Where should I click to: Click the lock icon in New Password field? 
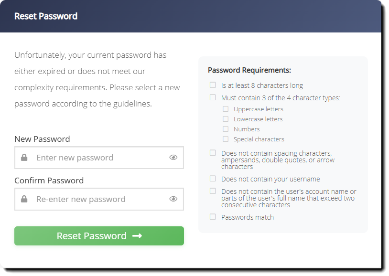click(x=24, y=158)
